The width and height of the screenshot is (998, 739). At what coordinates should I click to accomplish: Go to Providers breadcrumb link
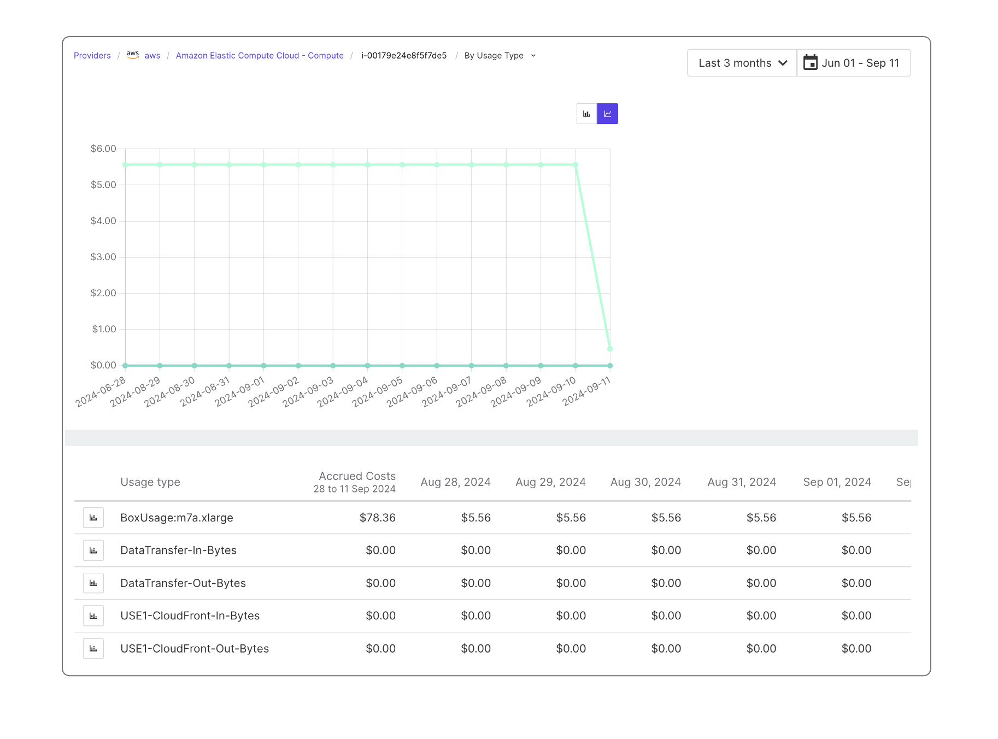tap(92, 56)
